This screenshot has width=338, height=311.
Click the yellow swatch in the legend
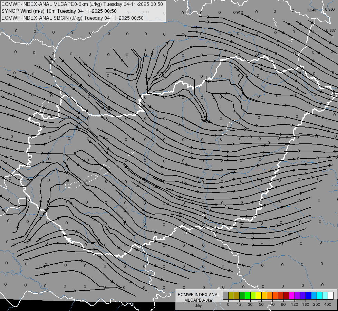pos(259,296)
